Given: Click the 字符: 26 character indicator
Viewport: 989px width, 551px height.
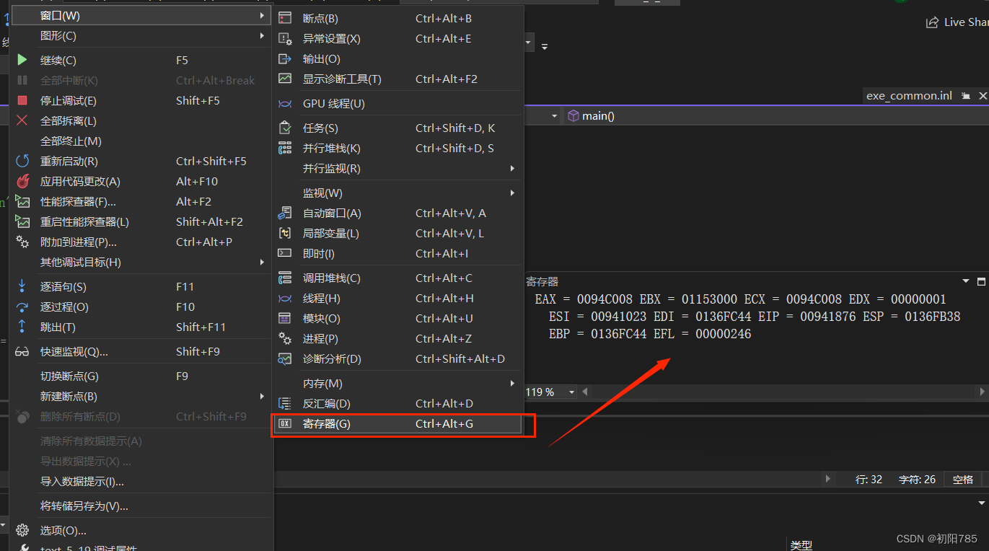Looking at the screenshot, I should (x=917, y=479).
